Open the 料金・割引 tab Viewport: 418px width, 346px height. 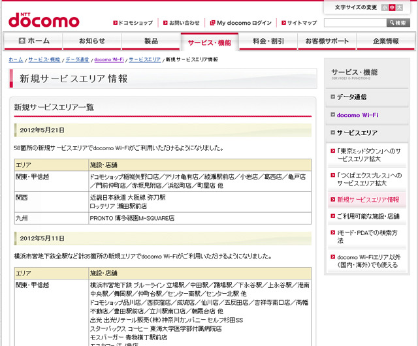click(268, 41)
